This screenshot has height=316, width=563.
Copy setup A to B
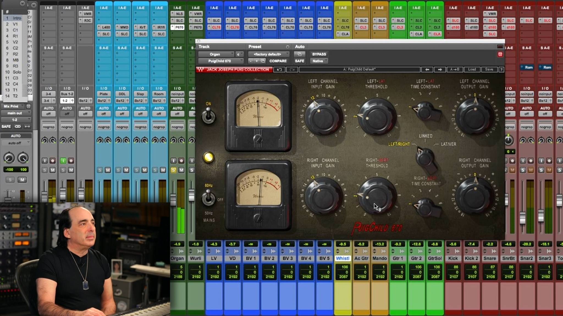[x=455, y=70]
